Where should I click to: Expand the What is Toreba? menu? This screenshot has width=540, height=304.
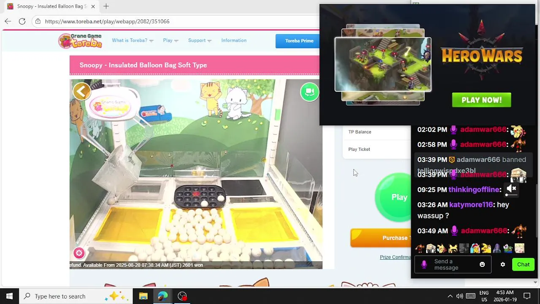coord(132,41)
